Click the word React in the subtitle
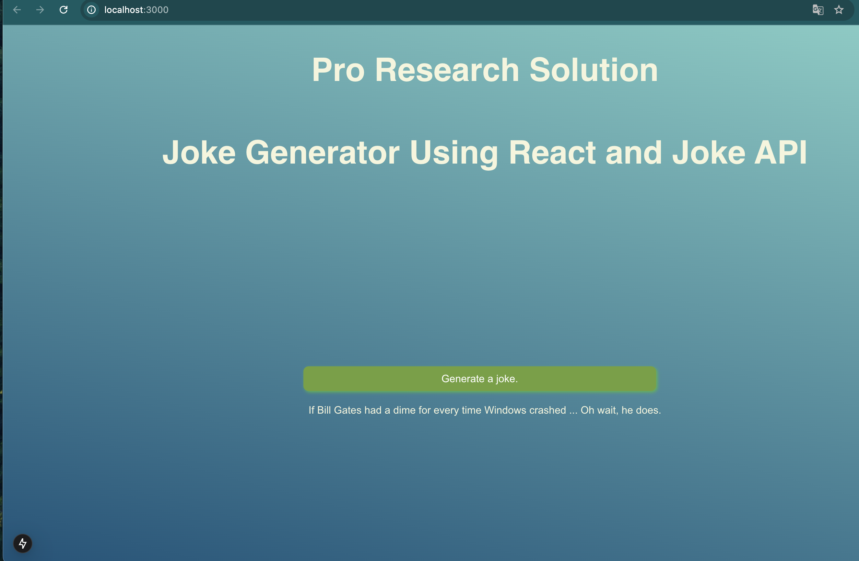 [552, 153]
